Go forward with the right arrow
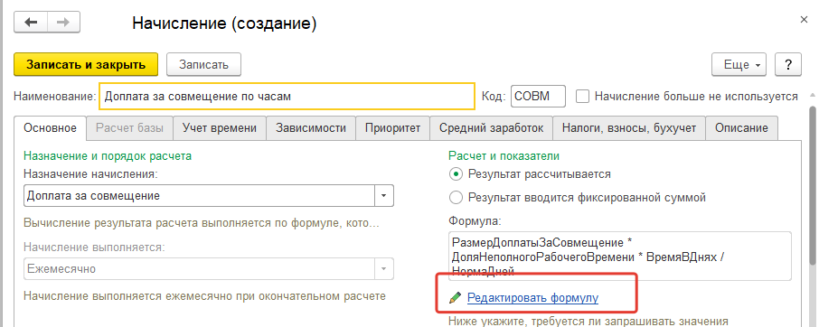This screenshot has height=327, width=819. (x=63, y=23)
